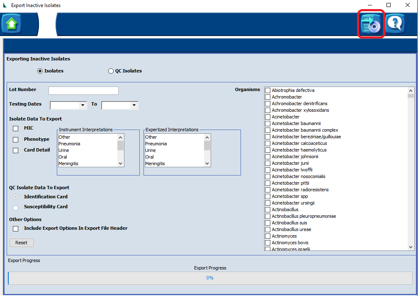Go to home screen via green arrow icon

click(x=12, y=24)
